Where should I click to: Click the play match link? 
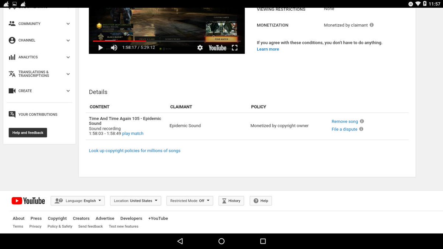pos(133,134)
